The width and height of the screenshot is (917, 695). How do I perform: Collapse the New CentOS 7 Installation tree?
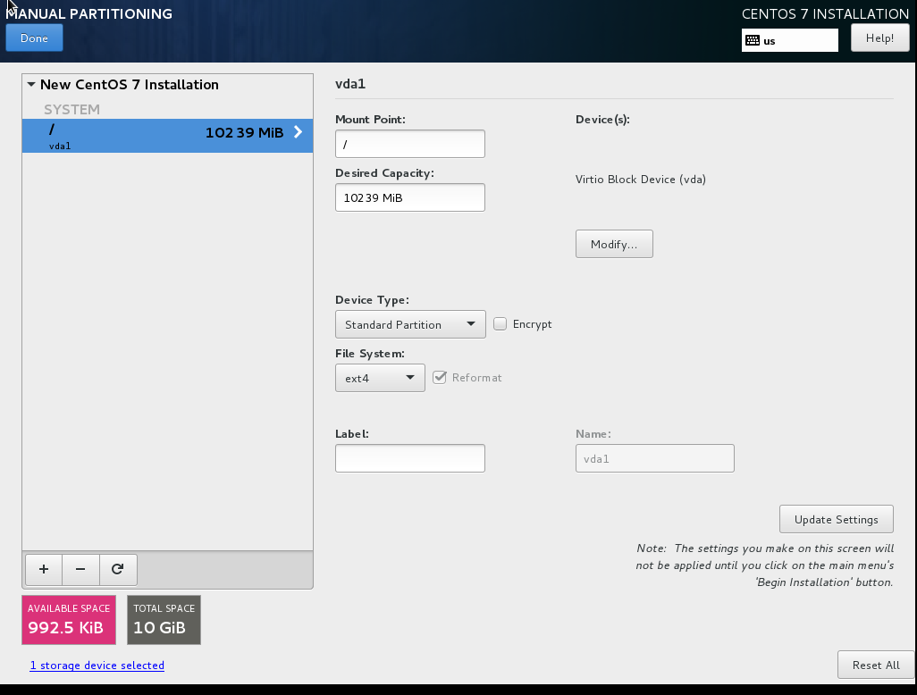pyautogui.click(x=31, y=85)
